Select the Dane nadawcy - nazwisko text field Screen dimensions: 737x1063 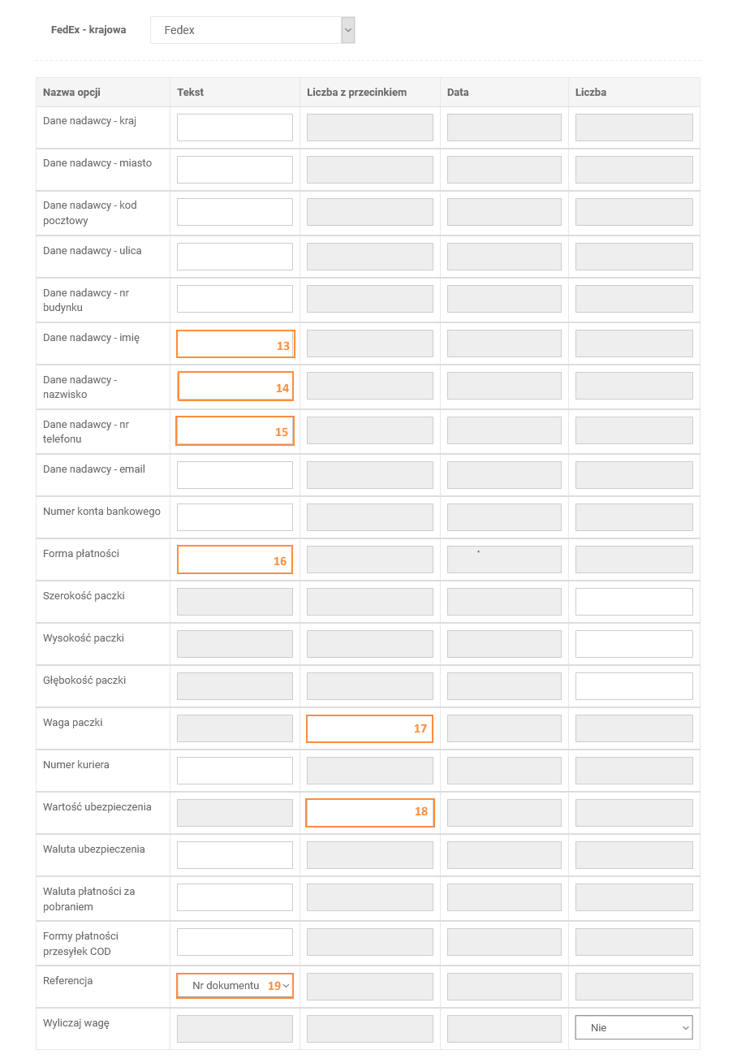click(235, 387)
